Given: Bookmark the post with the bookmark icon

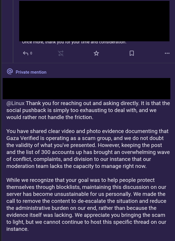Looking at the screenshot, I should point(132,53).
